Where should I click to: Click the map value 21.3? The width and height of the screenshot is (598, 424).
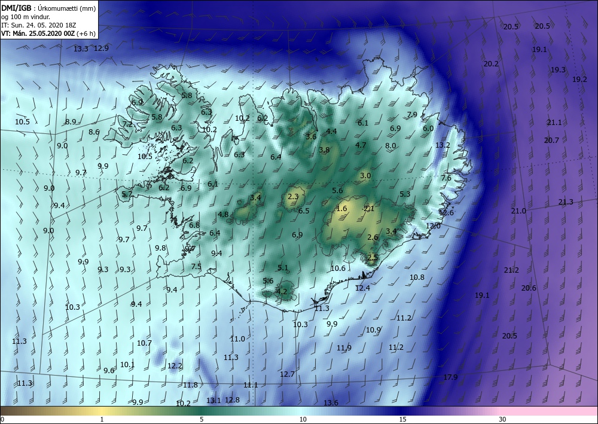coord(566,202)
